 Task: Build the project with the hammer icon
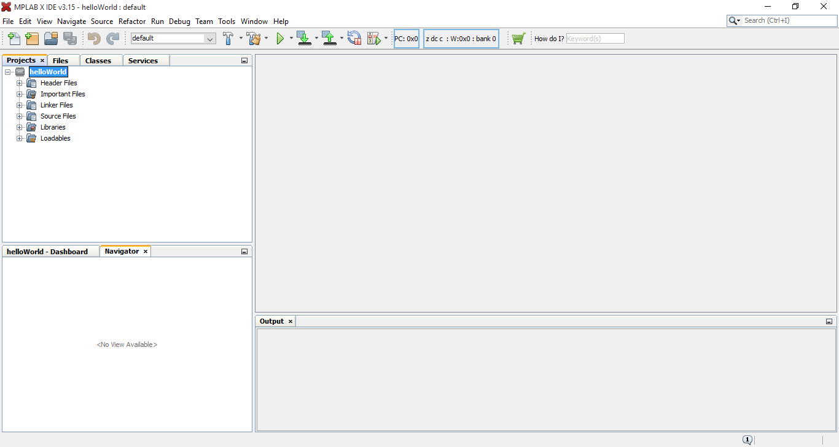tap(228, 38)
